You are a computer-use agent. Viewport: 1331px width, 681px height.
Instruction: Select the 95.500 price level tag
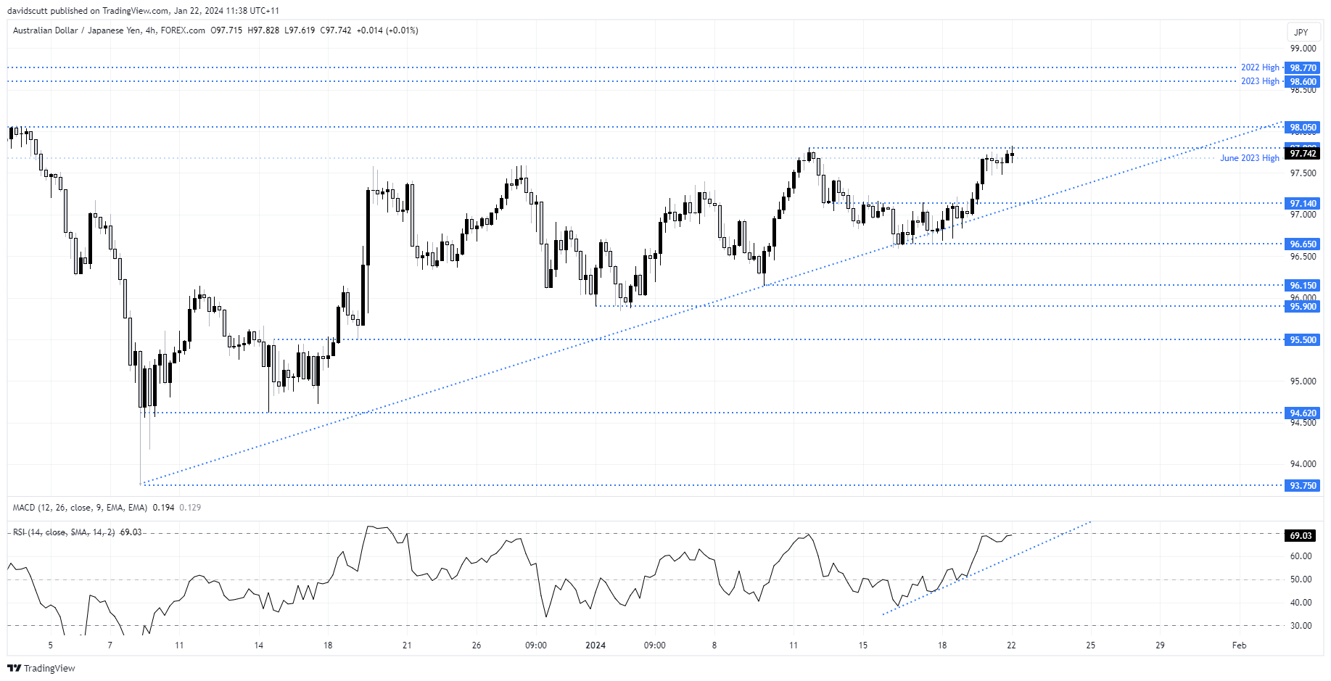(x=1303, y=339)
